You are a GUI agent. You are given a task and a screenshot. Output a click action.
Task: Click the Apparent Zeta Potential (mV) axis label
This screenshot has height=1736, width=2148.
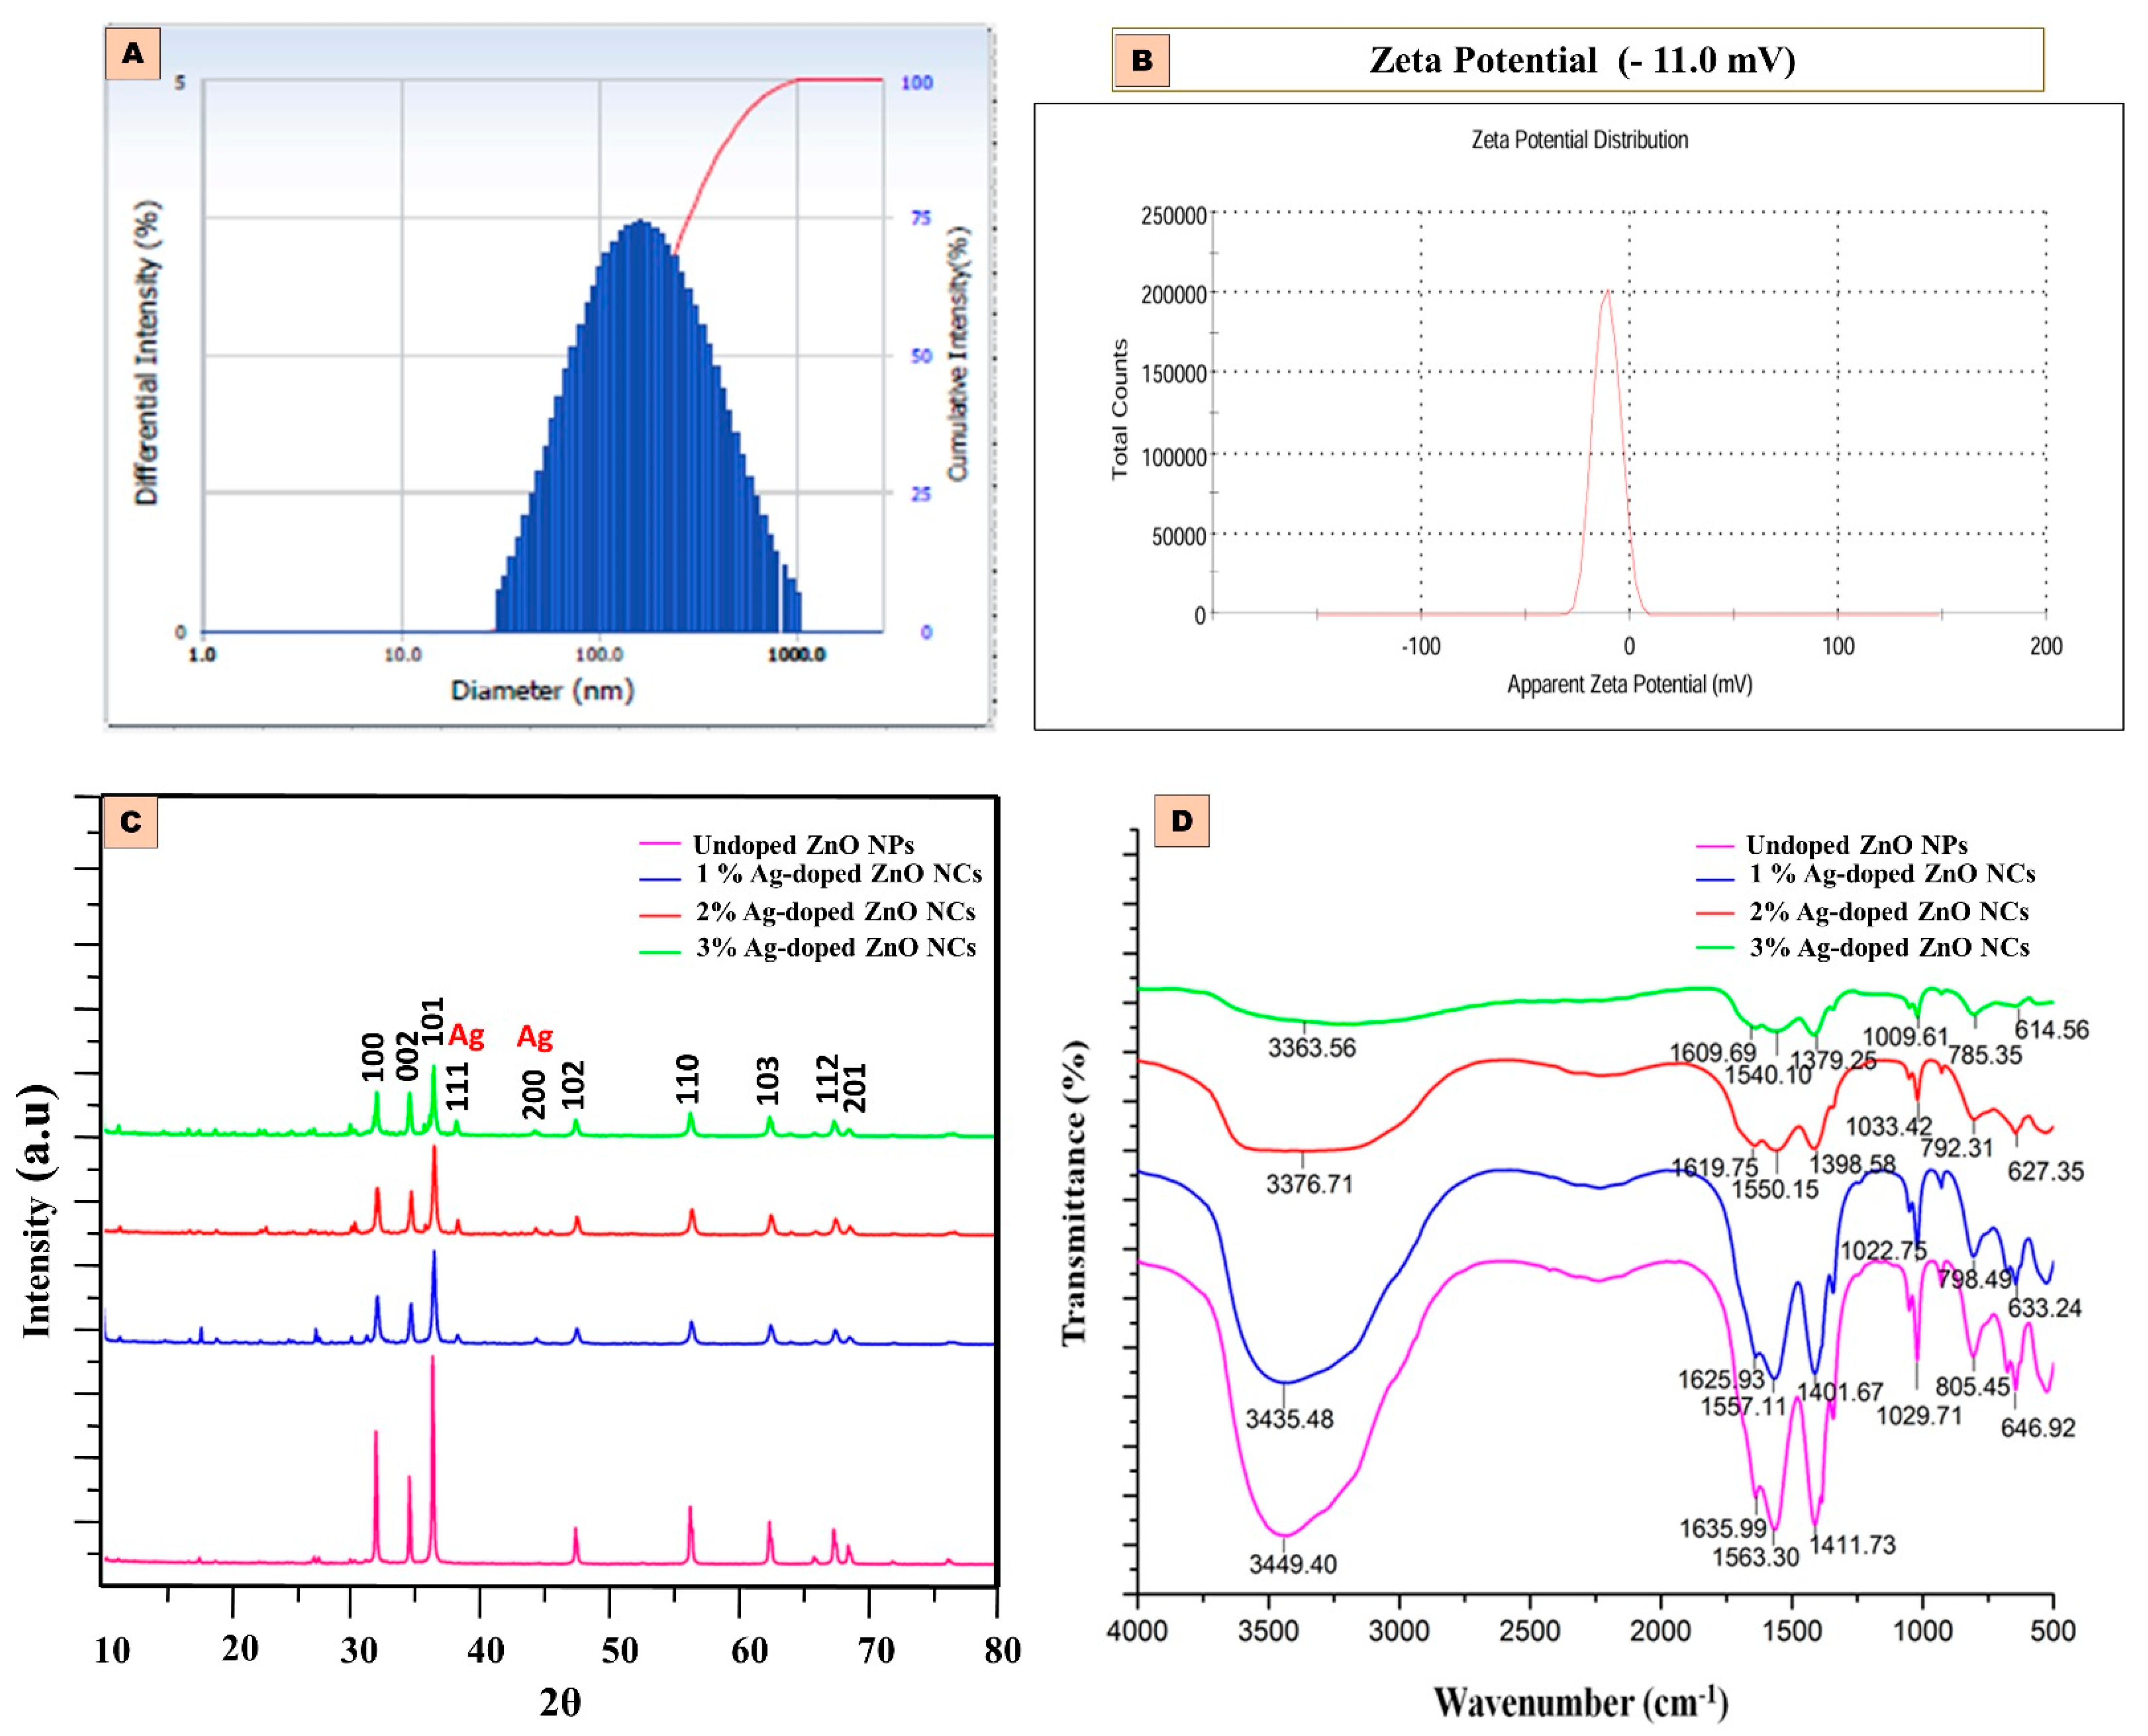tap(1629, 684)
